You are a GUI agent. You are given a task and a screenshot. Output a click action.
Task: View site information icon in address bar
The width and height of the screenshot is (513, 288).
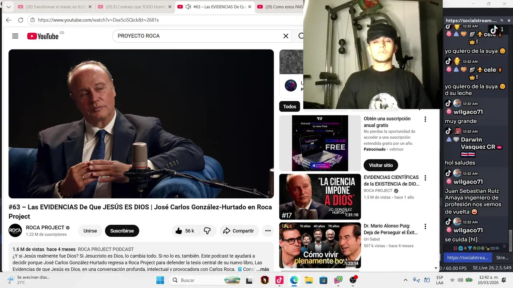[x=32, y=20]
